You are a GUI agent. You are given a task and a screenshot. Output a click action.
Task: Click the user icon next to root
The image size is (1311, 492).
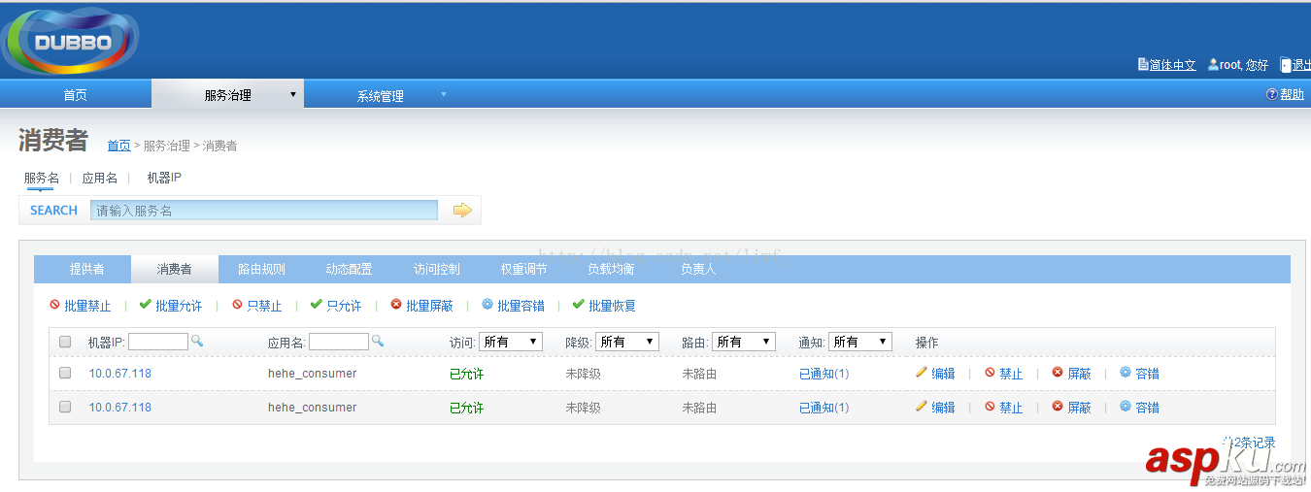point(1213,65)
